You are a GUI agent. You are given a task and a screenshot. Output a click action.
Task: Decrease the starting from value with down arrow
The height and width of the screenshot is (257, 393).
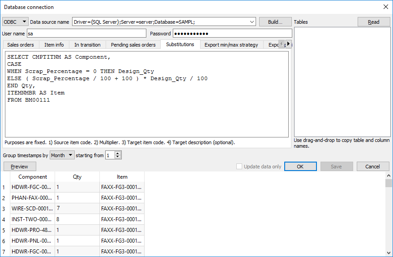click(x=118, y=157)
